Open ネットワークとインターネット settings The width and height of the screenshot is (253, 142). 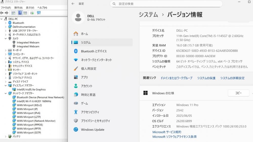tap(96, 60)
